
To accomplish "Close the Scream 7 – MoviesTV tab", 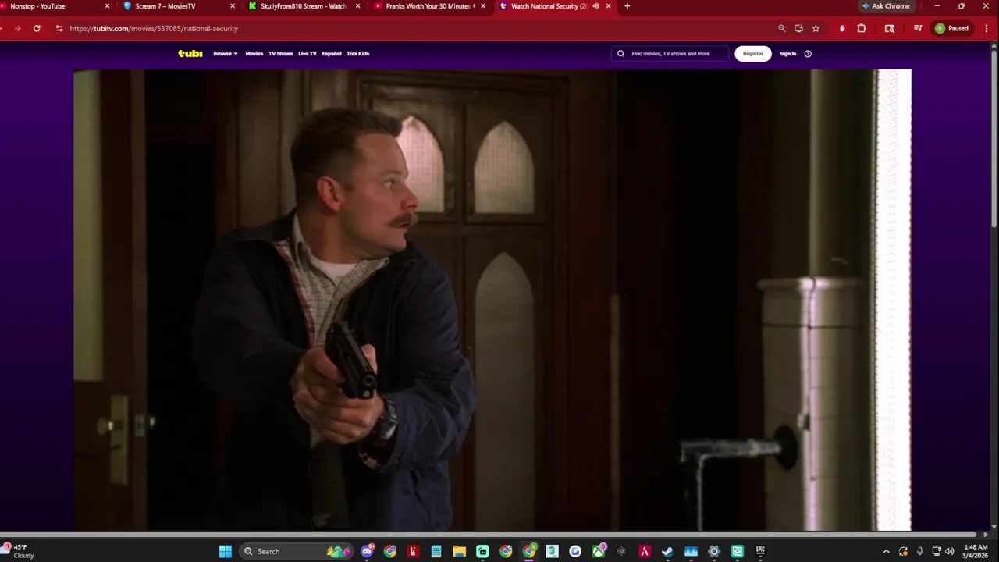I will 233,6.
